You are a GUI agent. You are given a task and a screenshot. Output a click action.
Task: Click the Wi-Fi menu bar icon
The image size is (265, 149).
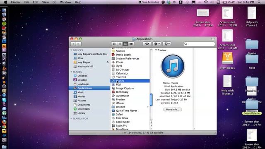pyautogui.click(x=206, y=2)
